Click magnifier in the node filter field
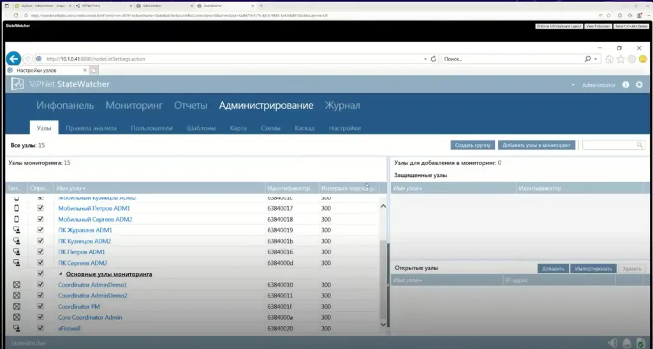Viewport: 653px width, 349px height. point(640,145)
